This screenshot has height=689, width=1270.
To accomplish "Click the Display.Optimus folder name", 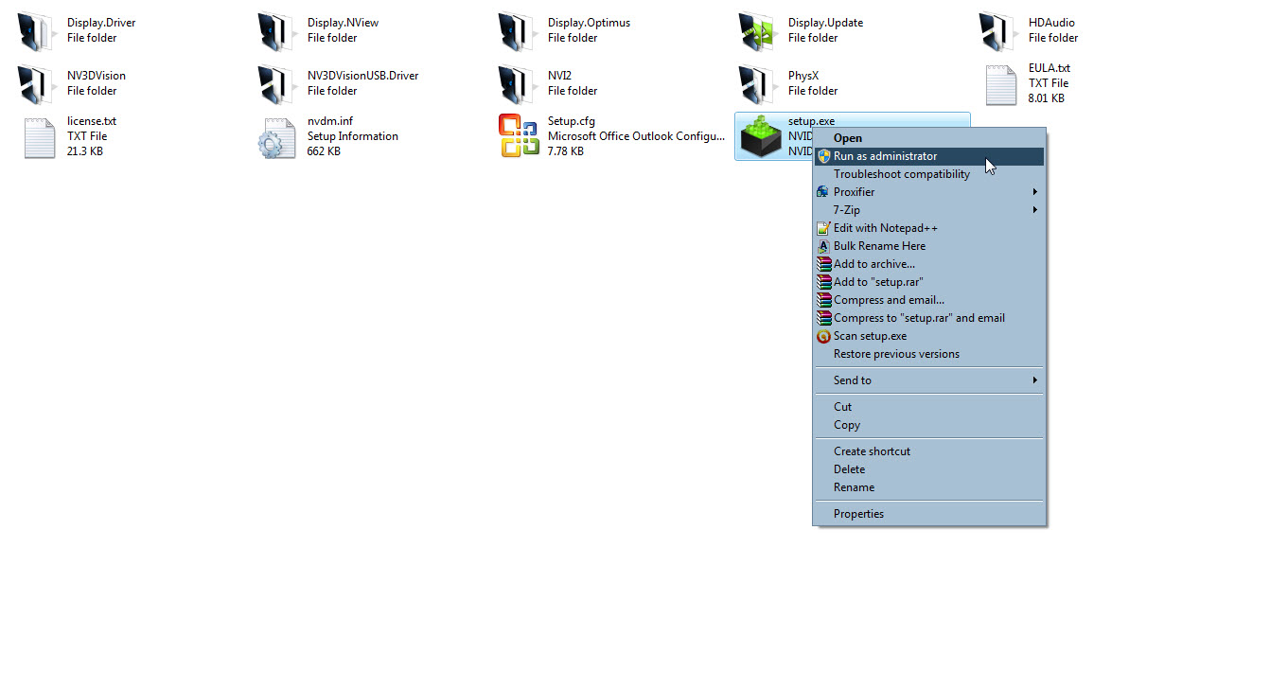I will [x=589, y=23].
